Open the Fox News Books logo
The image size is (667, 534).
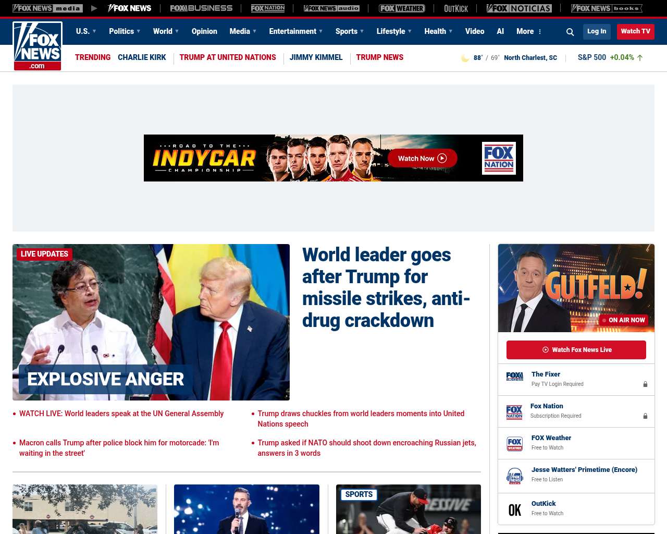[x=607, y=8]
